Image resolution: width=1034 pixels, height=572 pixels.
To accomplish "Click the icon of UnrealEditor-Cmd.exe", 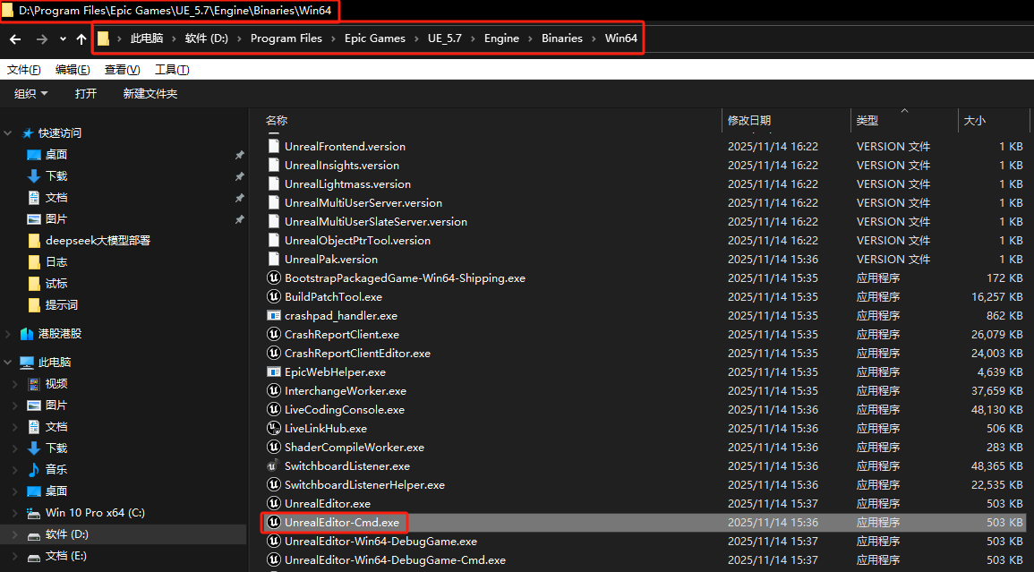I will coord(273,523).
